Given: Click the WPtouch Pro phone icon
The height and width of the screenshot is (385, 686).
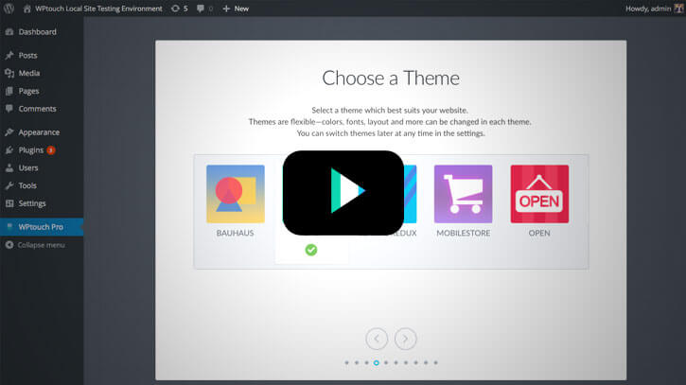Looking at the screenshot, I should click(9, 227).
